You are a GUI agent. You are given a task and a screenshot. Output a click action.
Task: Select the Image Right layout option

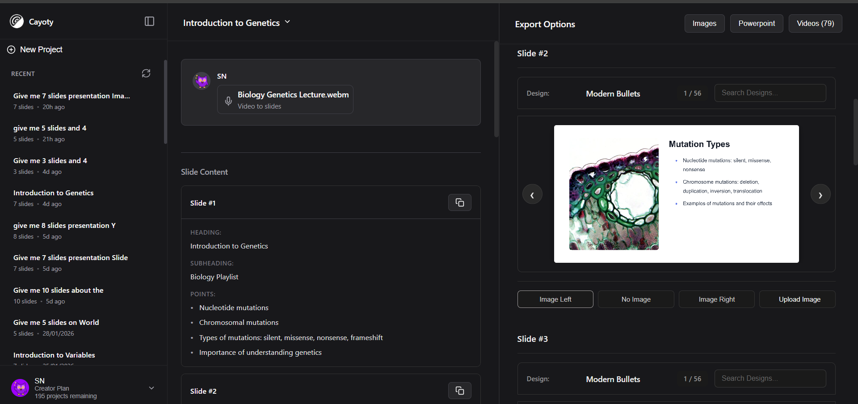(716, 299)
